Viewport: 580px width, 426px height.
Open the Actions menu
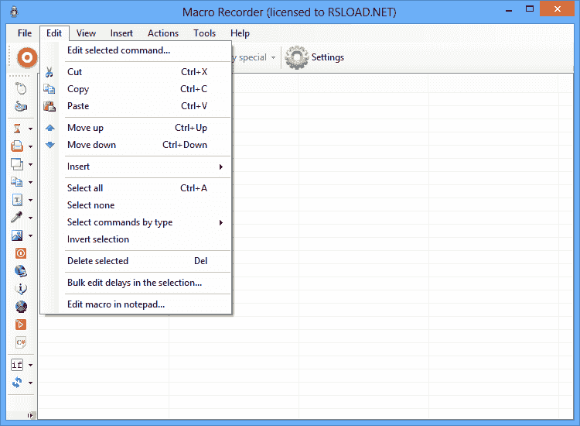pyautogui.click(x=162, y=33)
